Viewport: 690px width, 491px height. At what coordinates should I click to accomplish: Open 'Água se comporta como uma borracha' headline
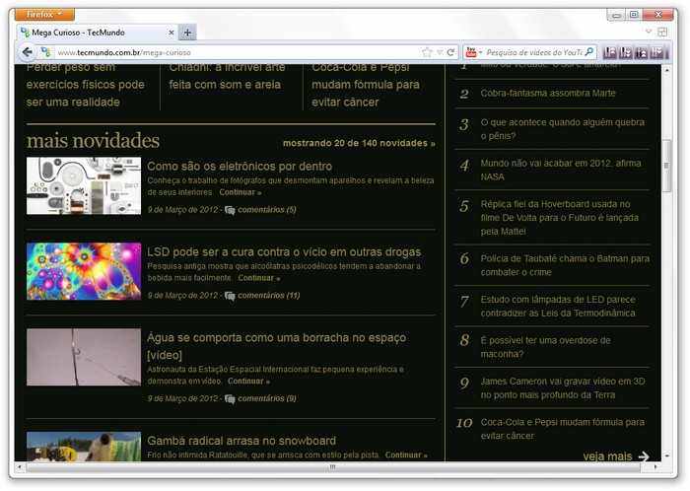point(276,346)
